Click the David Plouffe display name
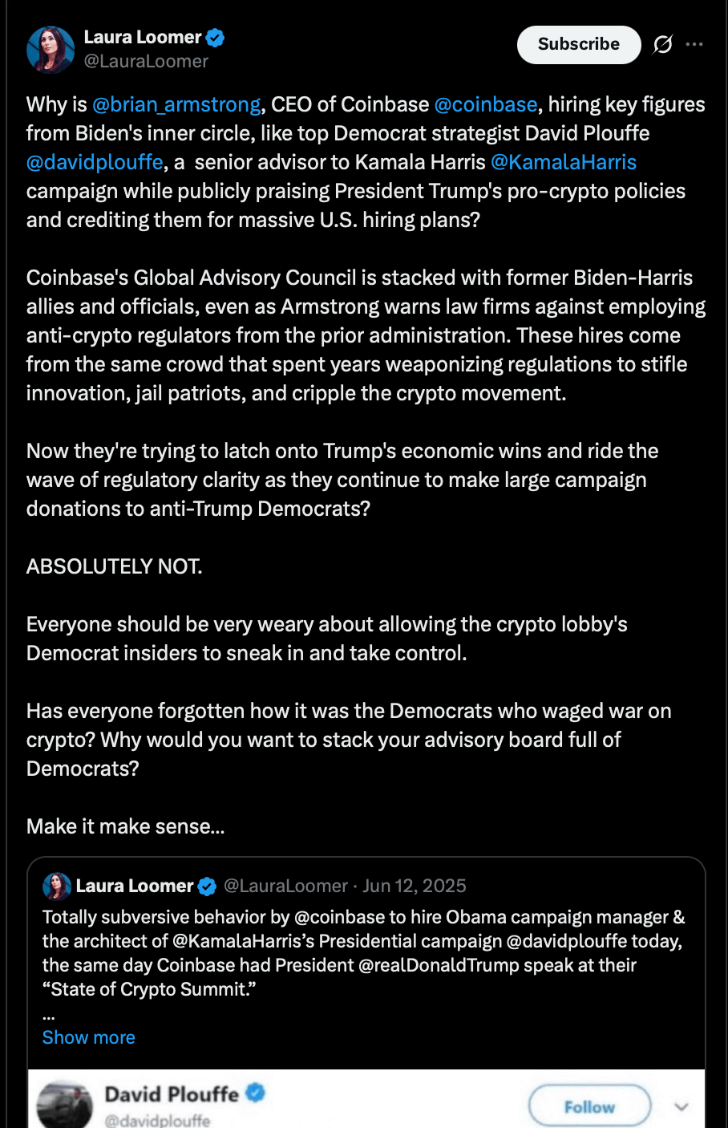Viewport: 728px width, 1128px height. [x=172, y=1094]
